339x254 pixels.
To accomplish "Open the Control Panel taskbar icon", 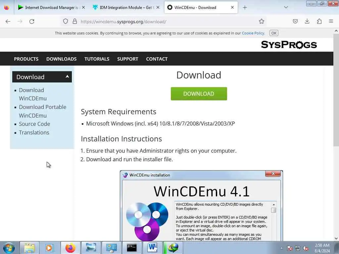I will (x=111, y=248).
